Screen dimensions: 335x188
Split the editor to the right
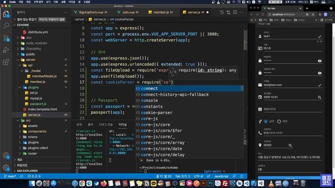pos(235,13)
